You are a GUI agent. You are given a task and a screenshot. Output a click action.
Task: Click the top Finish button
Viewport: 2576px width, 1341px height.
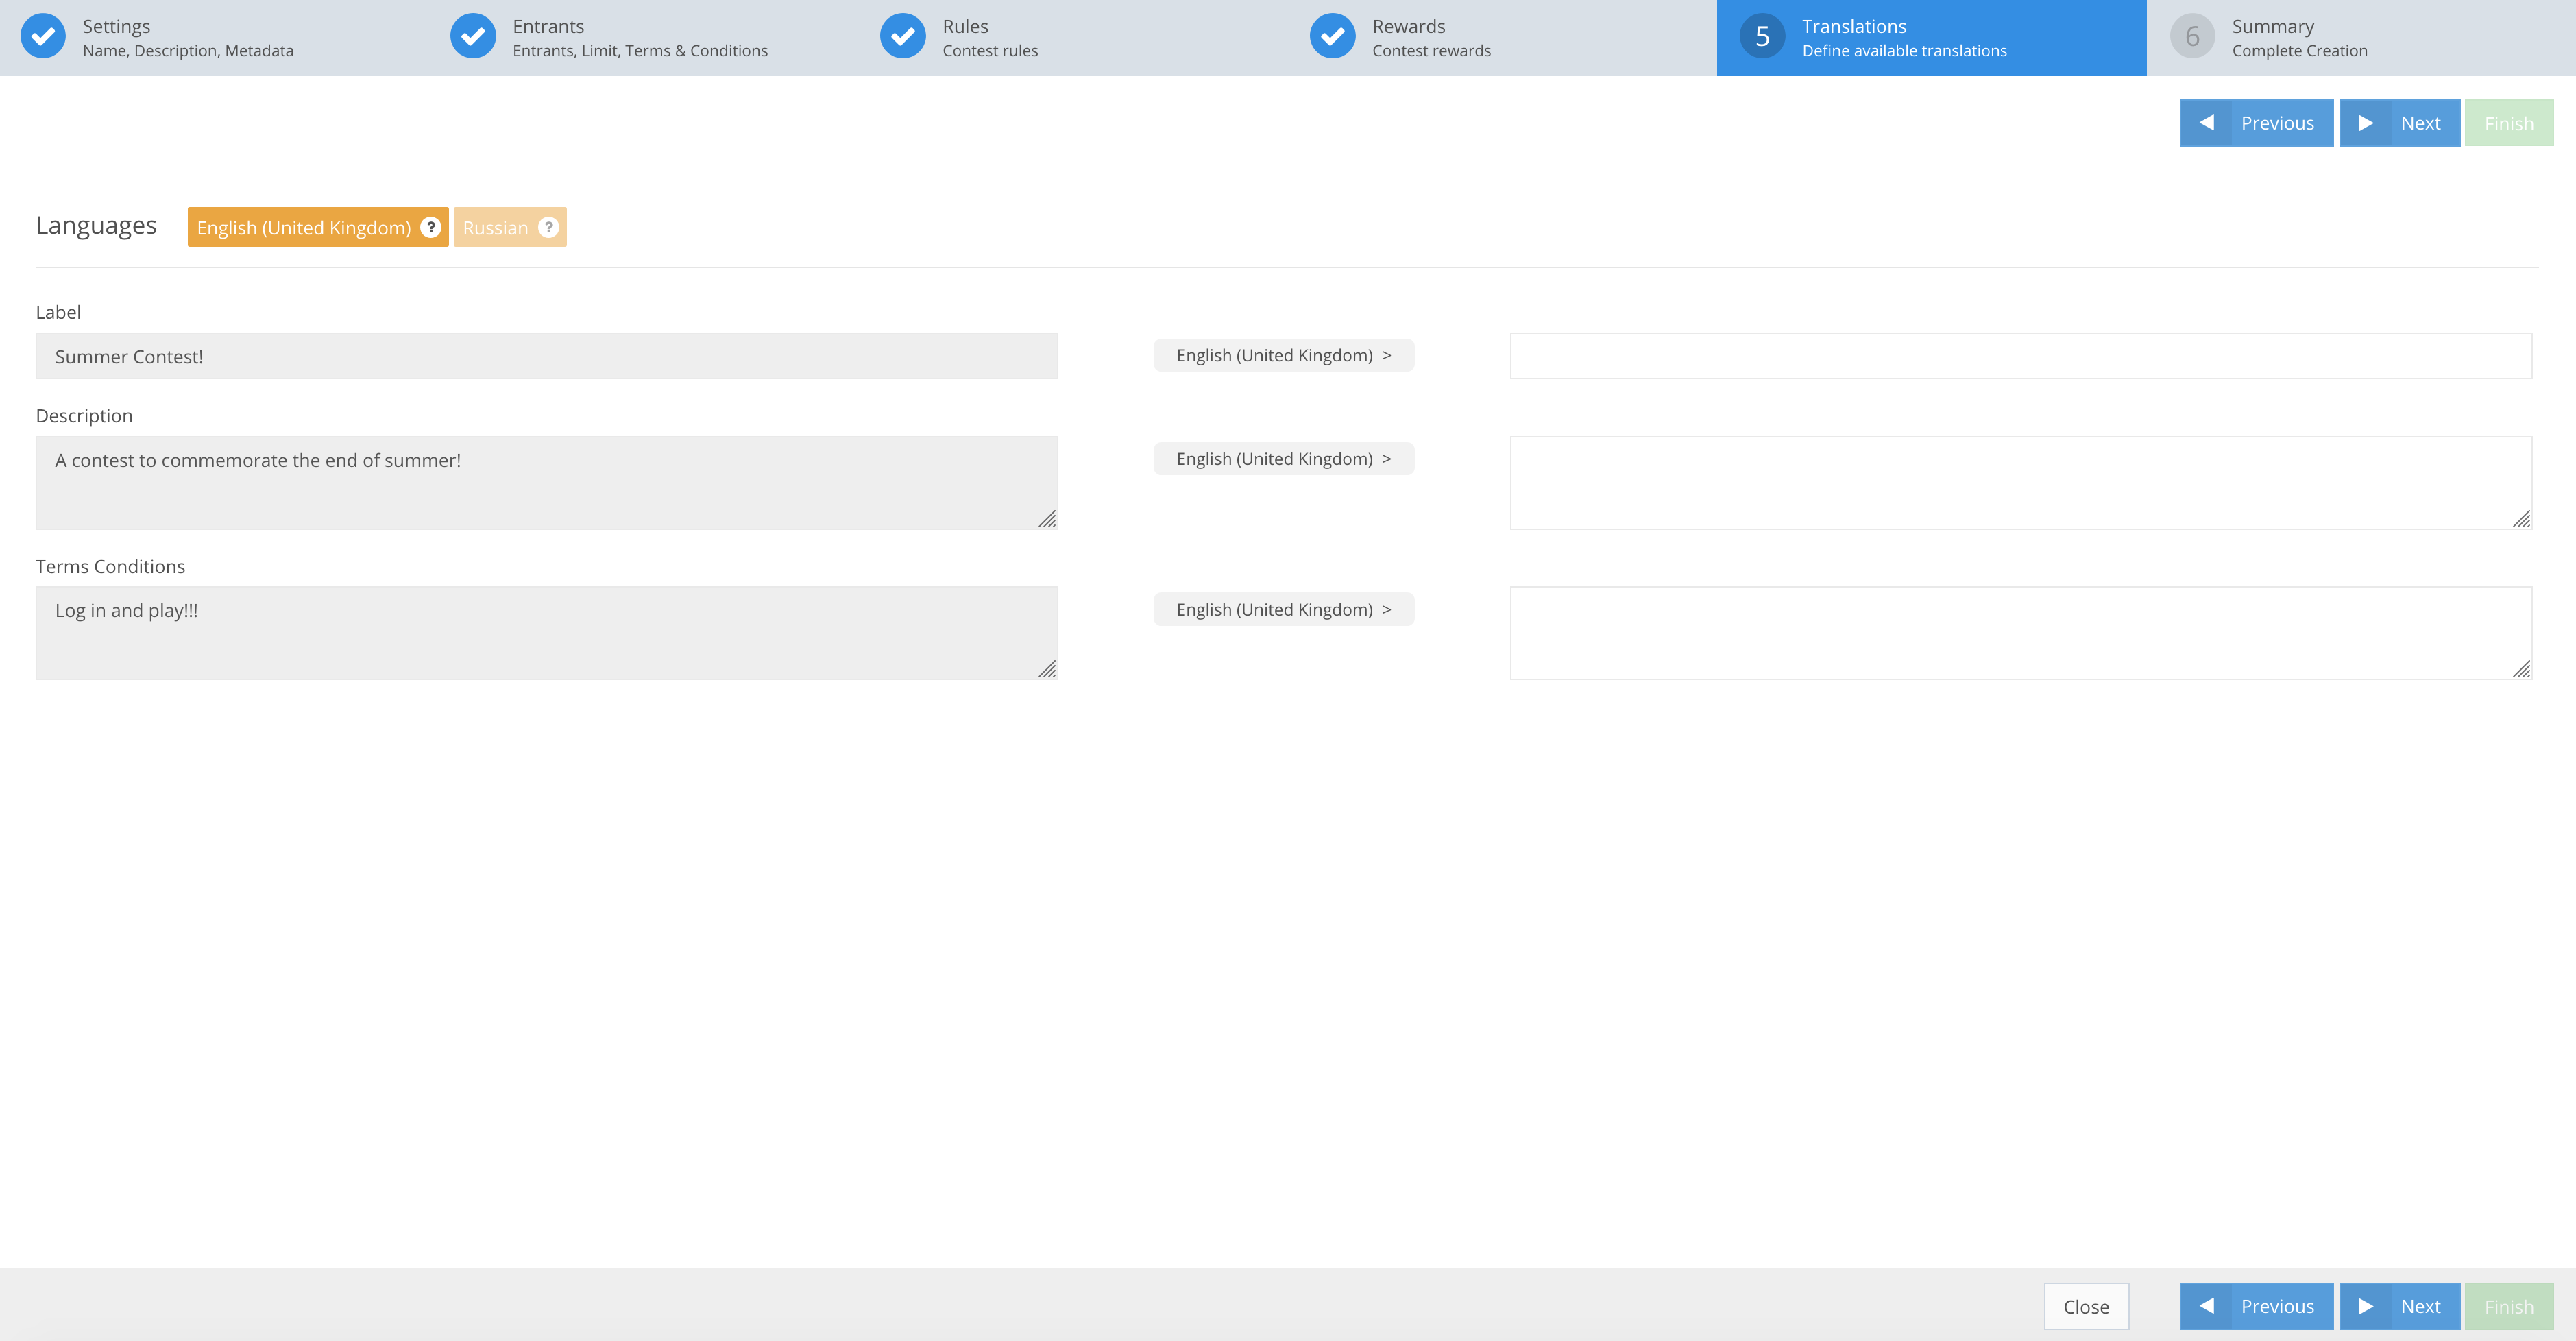tap(2509, 123)
